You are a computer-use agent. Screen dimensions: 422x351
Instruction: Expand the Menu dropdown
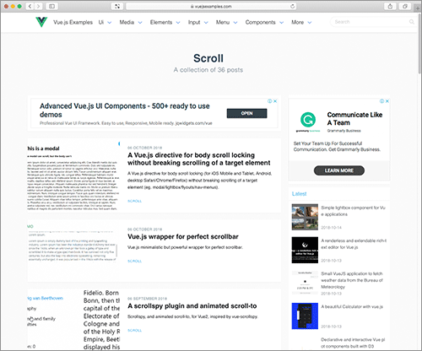(x=226, y=22)
